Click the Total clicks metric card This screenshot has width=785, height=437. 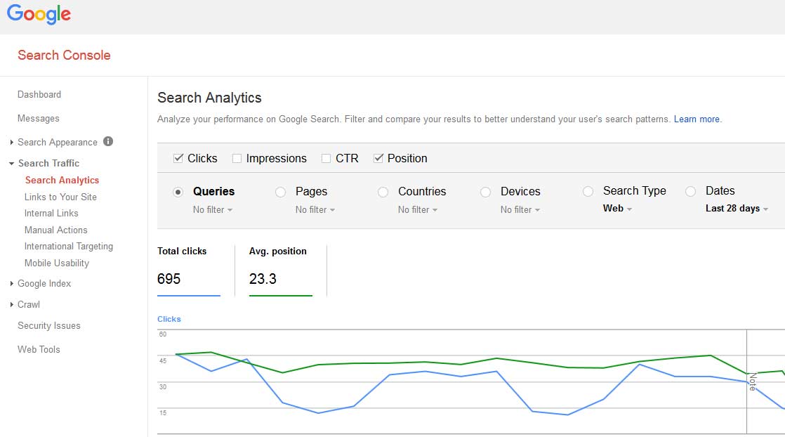tap(189, 270)
